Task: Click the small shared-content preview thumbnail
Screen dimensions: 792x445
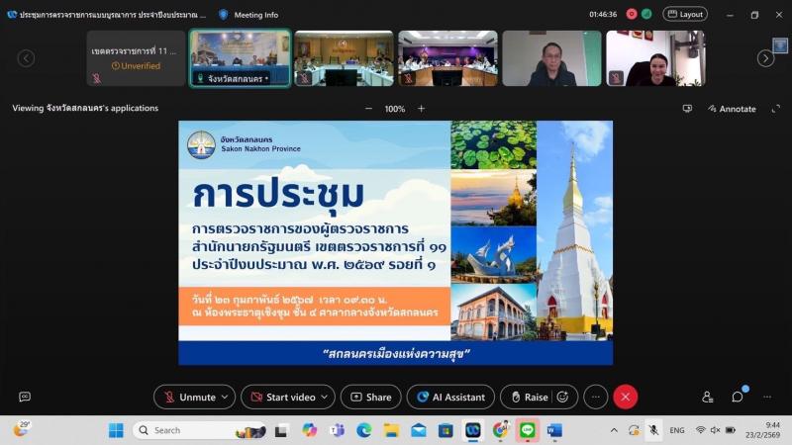Action: [x=780, y=45]
